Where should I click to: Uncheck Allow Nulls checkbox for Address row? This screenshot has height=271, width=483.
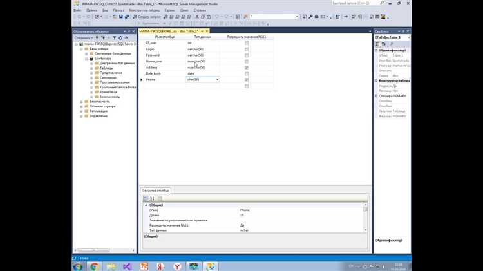tap(247, 68)
